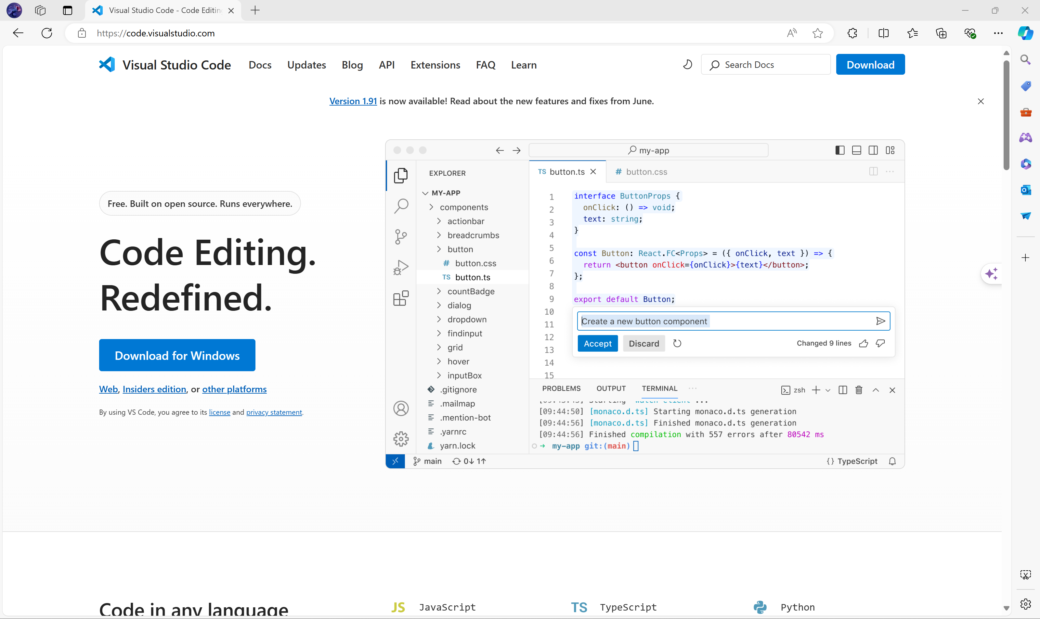Screen dimensions: 1040x619
Task: Open the Source Control view icon
Action: pyautogui.click(x=401, y=236)
